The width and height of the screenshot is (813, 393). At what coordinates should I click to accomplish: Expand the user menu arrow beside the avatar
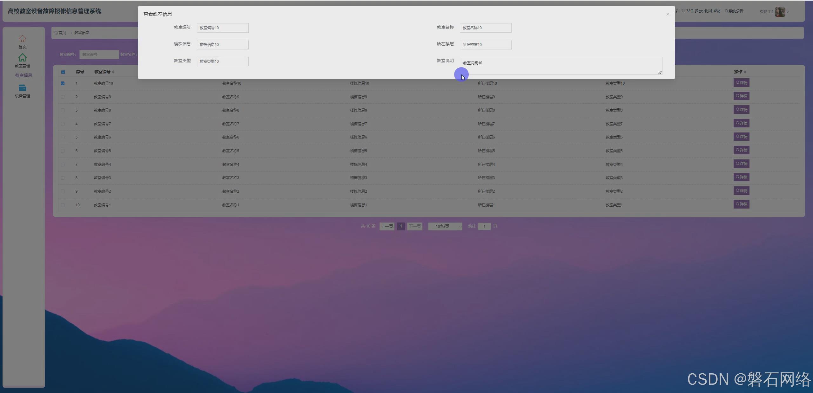pos(787,12)
